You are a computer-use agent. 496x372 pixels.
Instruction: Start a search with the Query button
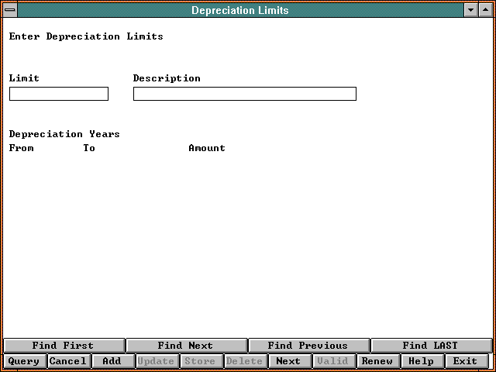pyautogui.click(x=24, y=361)
